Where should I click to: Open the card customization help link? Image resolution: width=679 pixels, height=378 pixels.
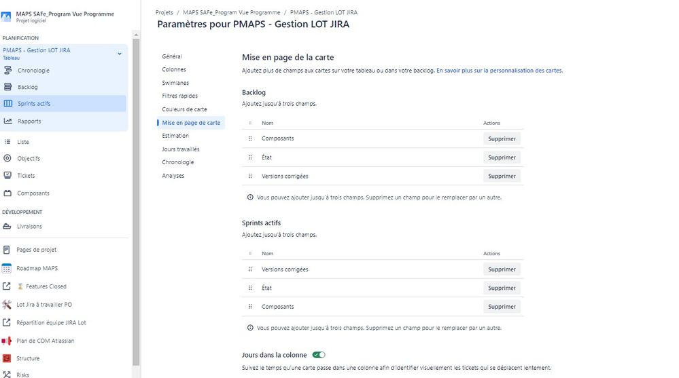(499, 71)
